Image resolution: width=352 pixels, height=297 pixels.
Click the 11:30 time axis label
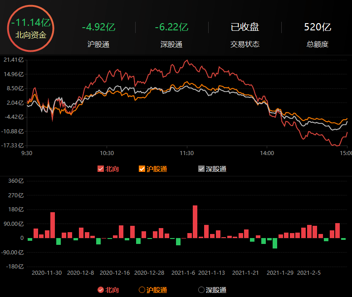point(186,153)
